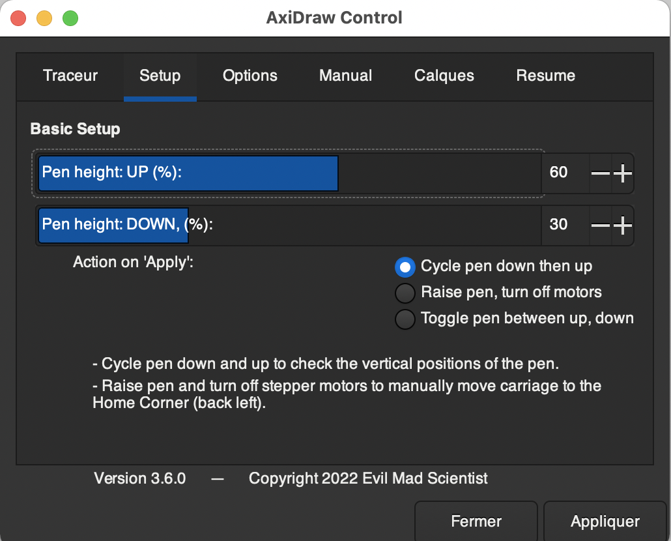Switch to the Calques tab
The width and height of the screenshot is (671, 541).
[x=444, y=76]
